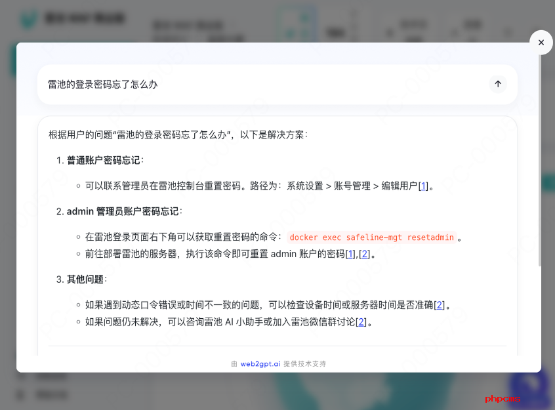
Task: Click the footer text 提供技术支持
Action: 305,364
